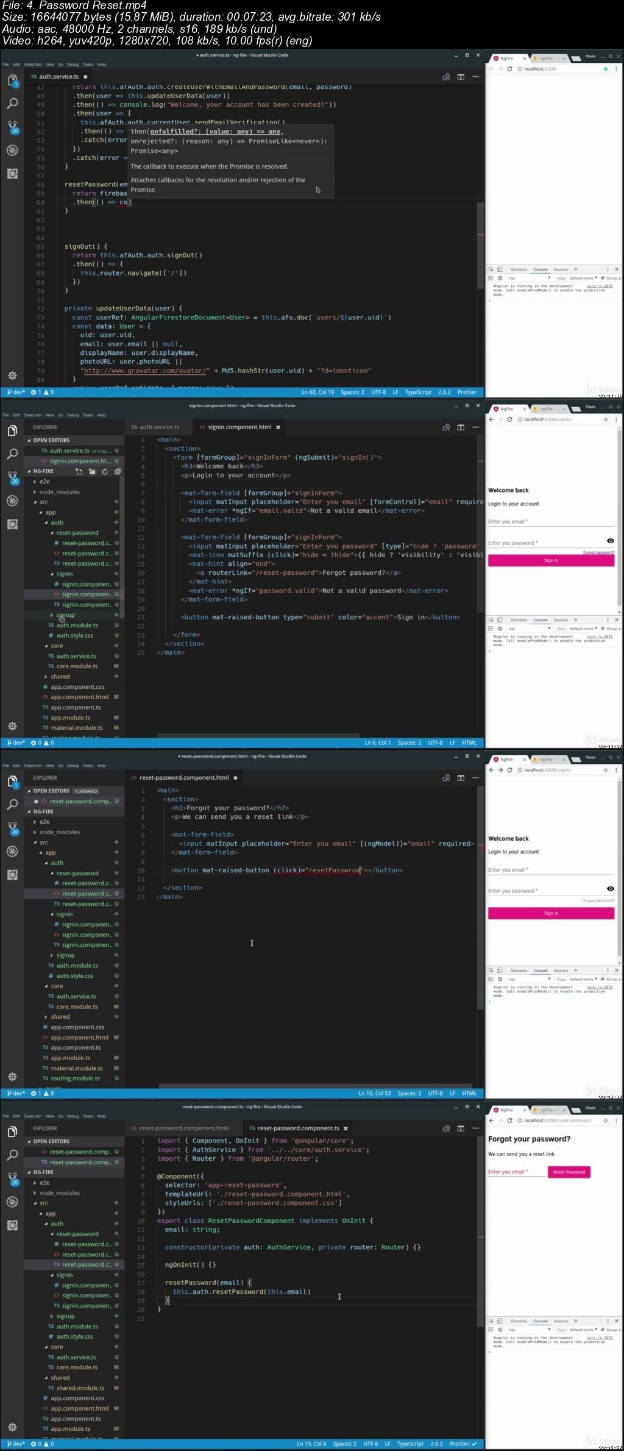
Task: Open Chrome menu beside signin.component.html editor
Action: pos(617,419)
